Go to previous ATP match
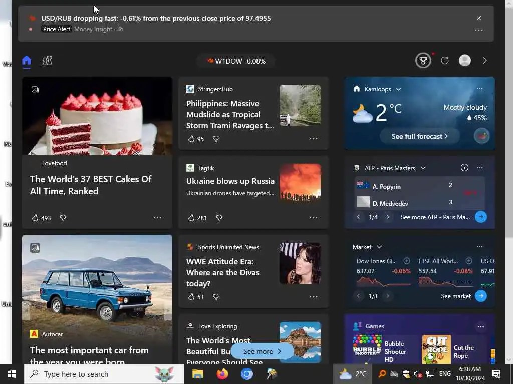The image size is (513, 384). tap(358, 217)
